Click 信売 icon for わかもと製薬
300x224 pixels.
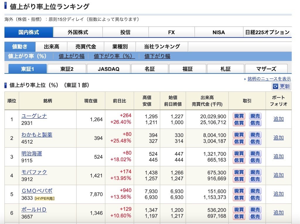tap(255, 142)
